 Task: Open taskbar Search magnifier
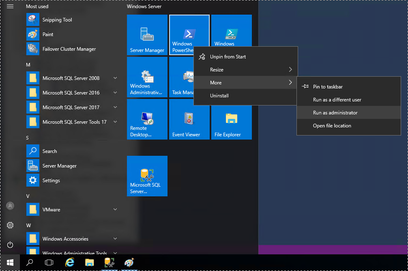click(x=30, y=262)
